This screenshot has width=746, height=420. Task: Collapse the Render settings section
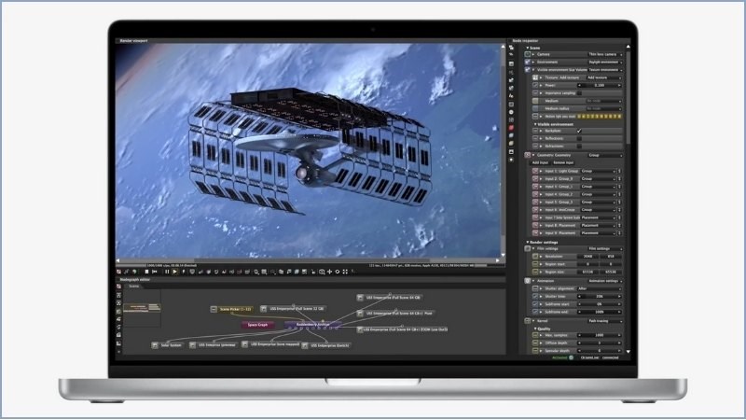527,242
